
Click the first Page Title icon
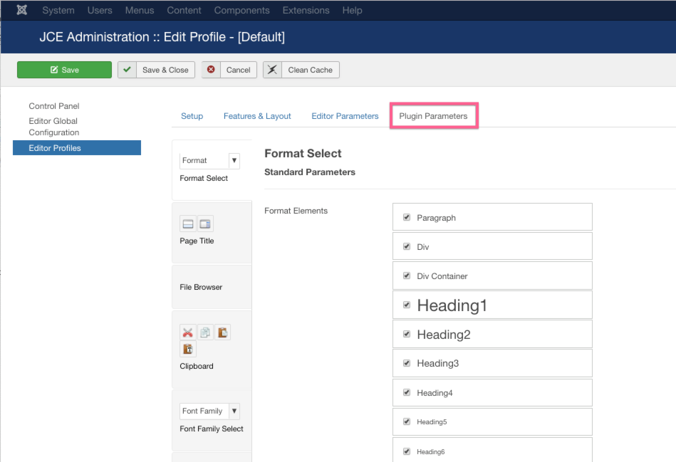[x=188, y=224]
